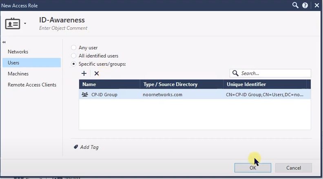323x179 pixels.
Task: Click the tag icon beside Add Tag
Action: coord(76,147)
